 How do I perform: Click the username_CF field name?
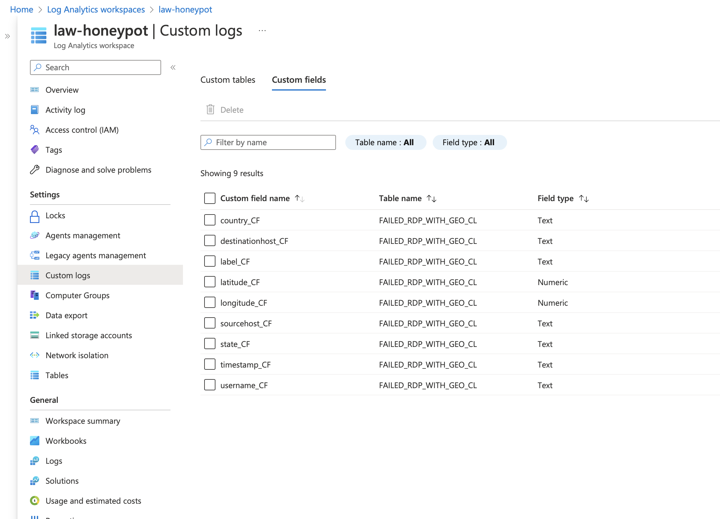pos(244,385)
